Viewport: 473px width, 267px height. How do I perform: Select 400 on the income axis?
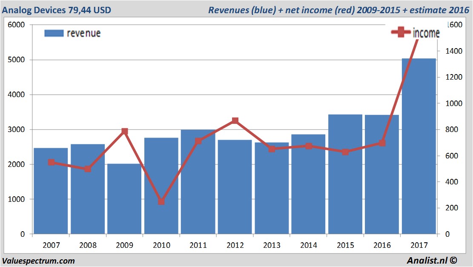point(452,182)
